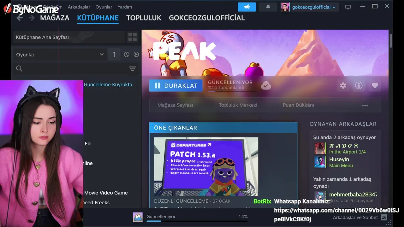Click the ÖNE ÇIKANLAR header
This screenshot has height=227, width=404.
(223, 128)
